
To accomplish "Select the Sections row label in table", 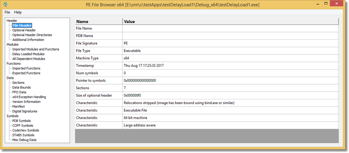I will (x=83, y=88).
